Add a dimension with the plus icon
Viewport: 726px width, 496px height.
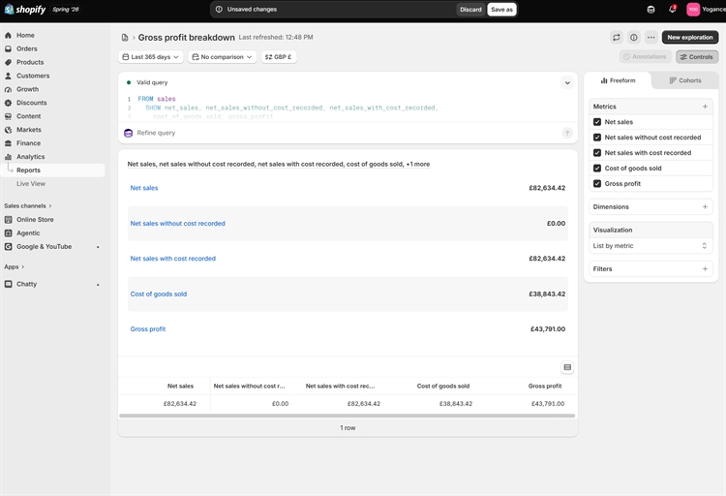coord(705,206)
